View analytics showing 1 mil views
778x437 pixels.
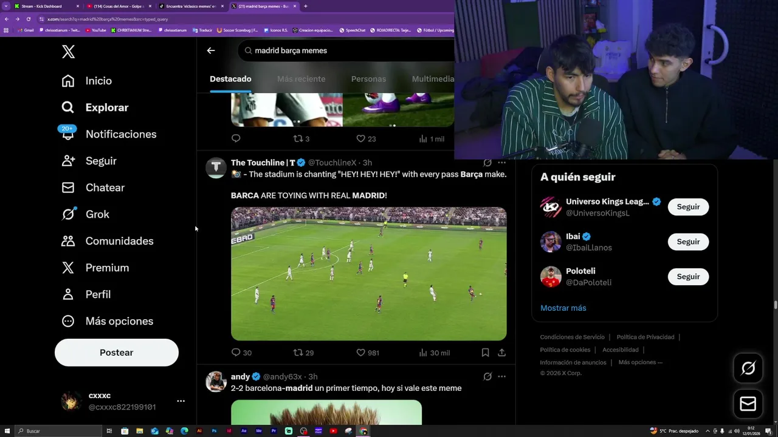point(432,138)
